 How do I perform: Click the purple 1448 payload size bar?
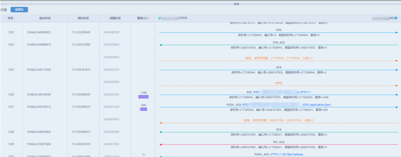[143, 97]
